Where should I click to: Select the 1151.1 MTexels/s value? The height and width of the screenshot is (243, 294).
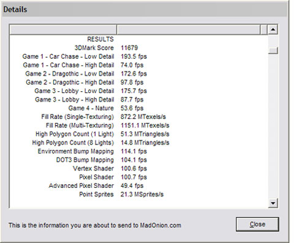[x=145, y=125]
